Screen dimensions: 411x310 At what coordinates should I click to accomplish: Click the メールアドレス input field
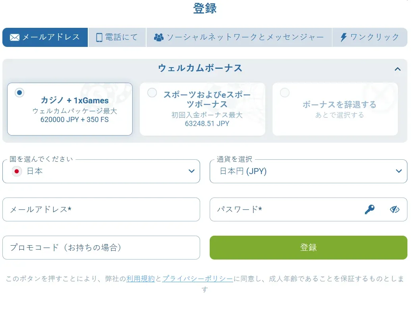[x=101, y=209]
